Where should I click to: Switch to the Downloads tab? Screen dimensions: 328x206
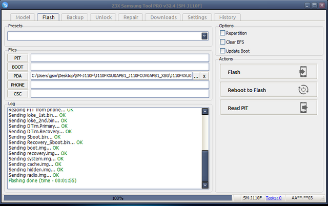point(163,17)
